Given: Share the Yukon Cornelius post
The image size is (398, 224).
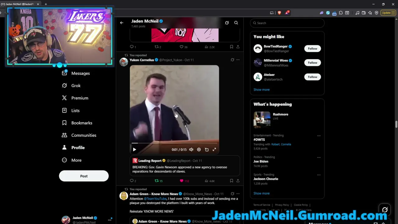Looking at the screenshot, I should [x=238, y=181].
